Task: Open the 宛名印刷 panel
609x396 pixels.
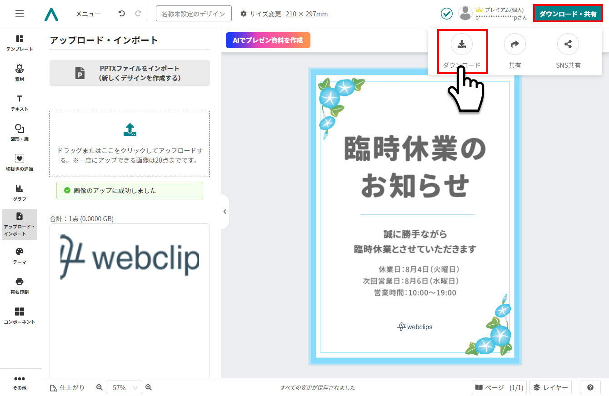Action: click(20, 286)
